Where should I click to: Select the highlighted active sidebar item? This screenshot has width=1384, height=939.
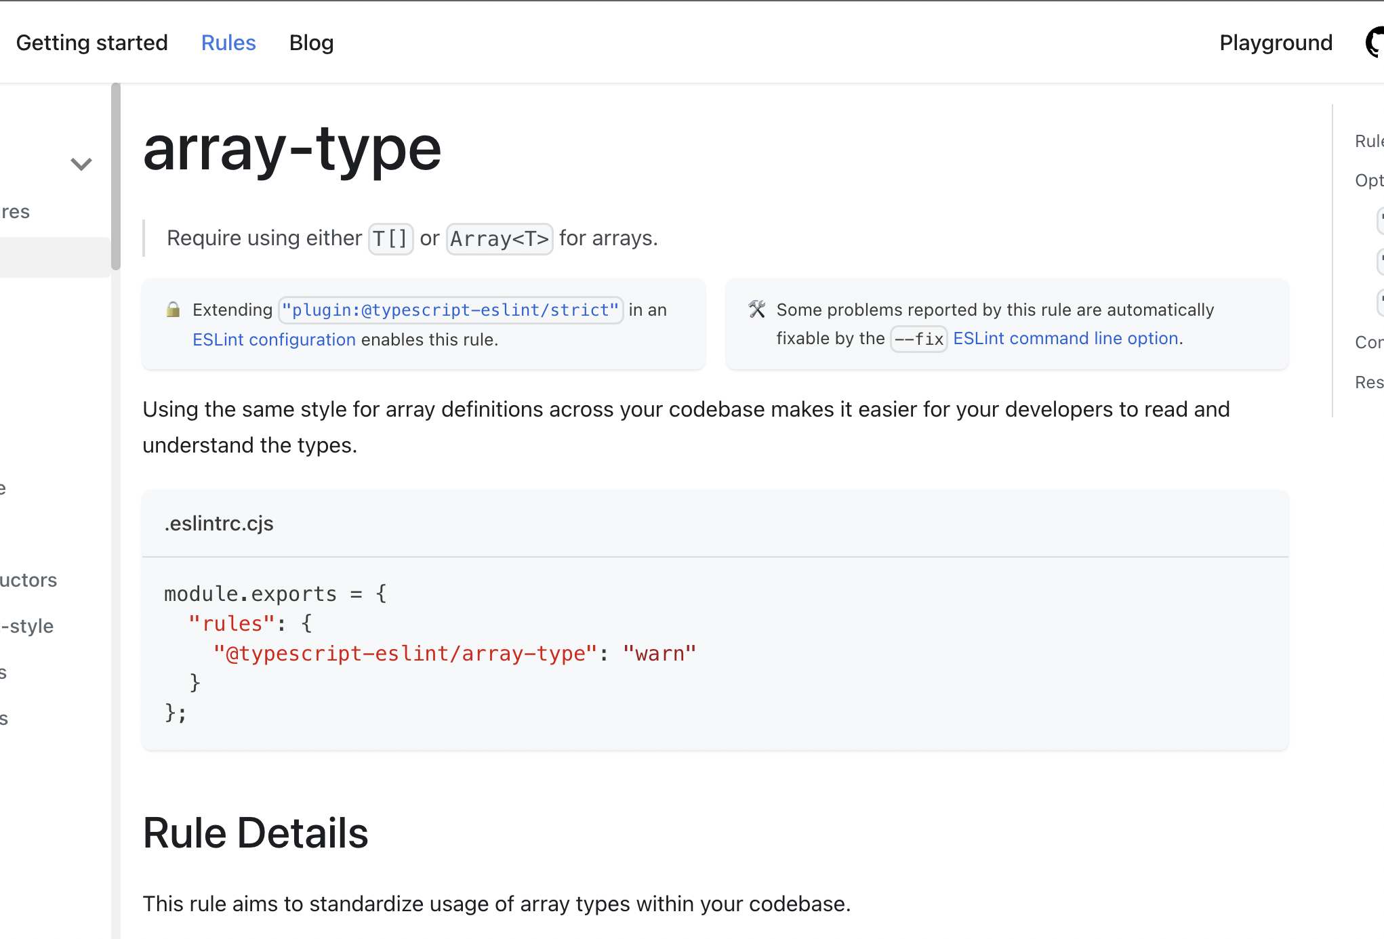(x=55, y=257)
